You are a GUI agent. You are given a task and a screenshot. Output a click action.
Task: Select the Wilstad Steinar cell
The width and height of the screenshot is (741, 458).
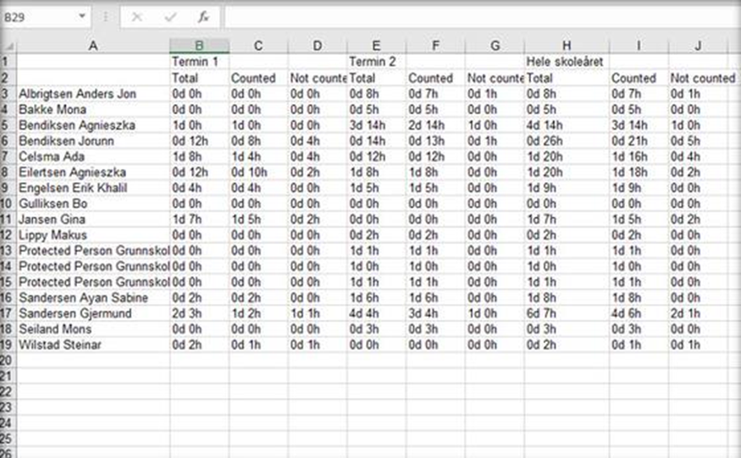click(93, 345)
